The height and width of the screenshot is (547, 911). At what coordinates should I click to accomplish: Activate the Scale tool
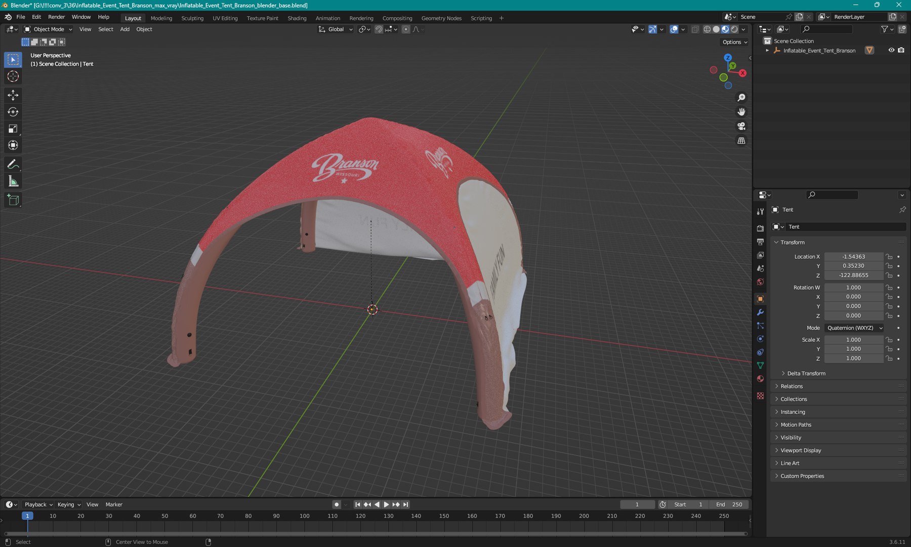(x=13, y=129)
